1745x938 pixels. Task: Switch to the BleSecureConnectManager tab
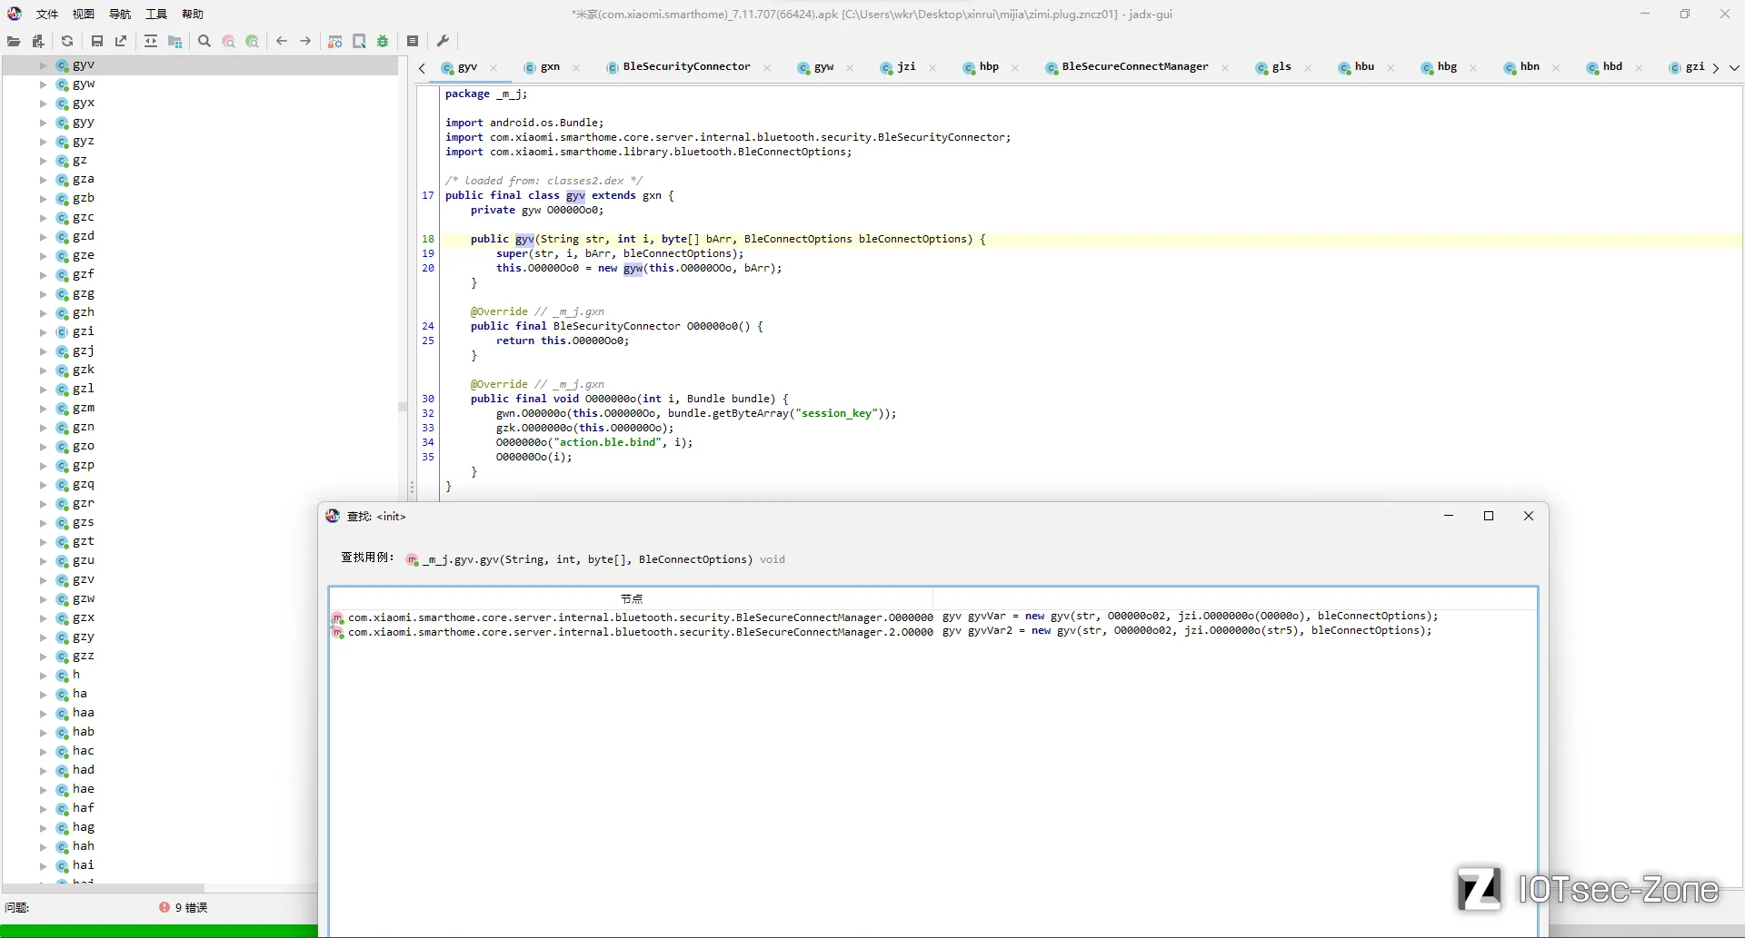point(1134,67)
